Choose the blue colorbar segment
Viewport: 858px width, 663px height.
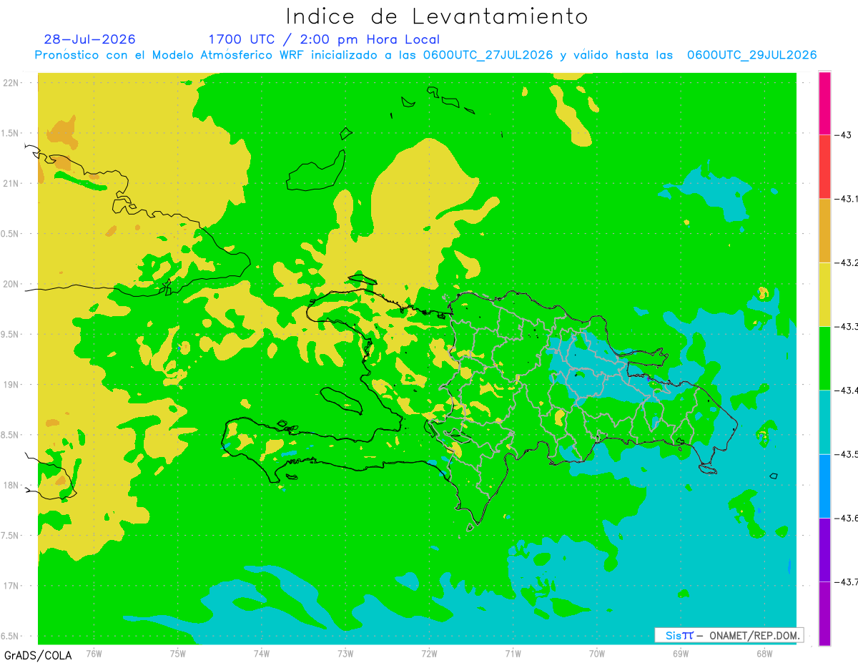824,485
